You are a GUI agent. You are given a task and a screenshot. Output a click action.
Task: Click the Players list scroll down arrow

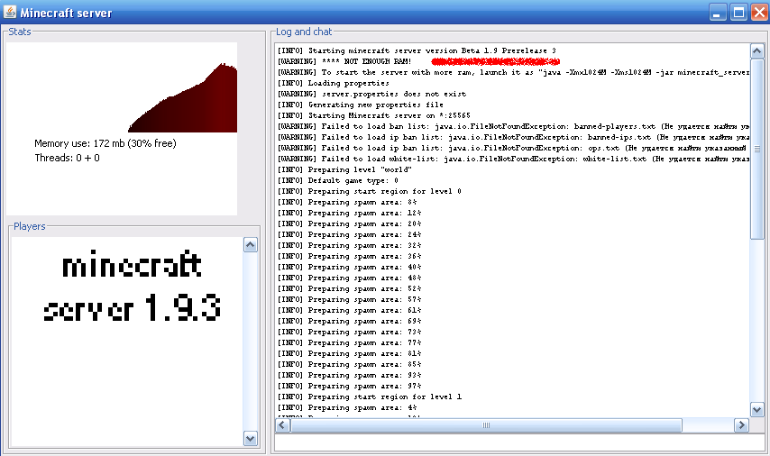(251, 439)
